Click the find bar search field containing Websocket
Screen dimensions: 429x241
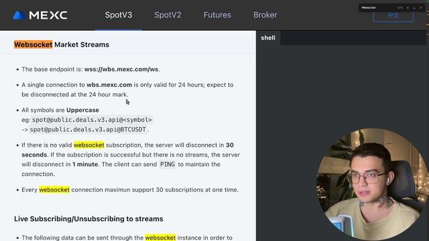coord(378,7)
